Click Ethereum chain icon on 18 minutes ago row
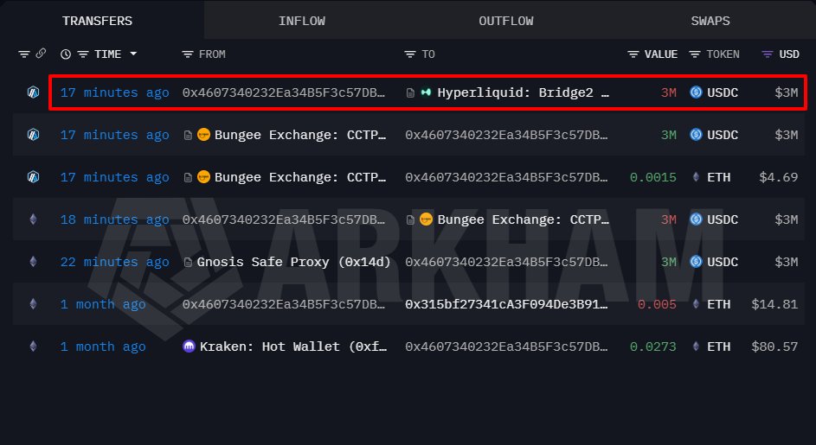The width and height of the screenshot is (816, 445). (33, 219)
